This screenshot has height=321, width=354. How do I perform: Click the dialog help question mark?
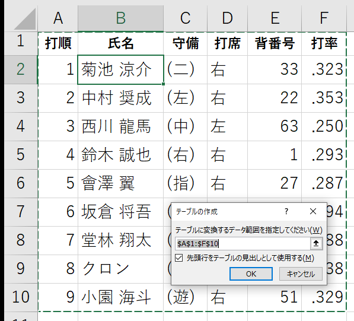coord(286,211)
